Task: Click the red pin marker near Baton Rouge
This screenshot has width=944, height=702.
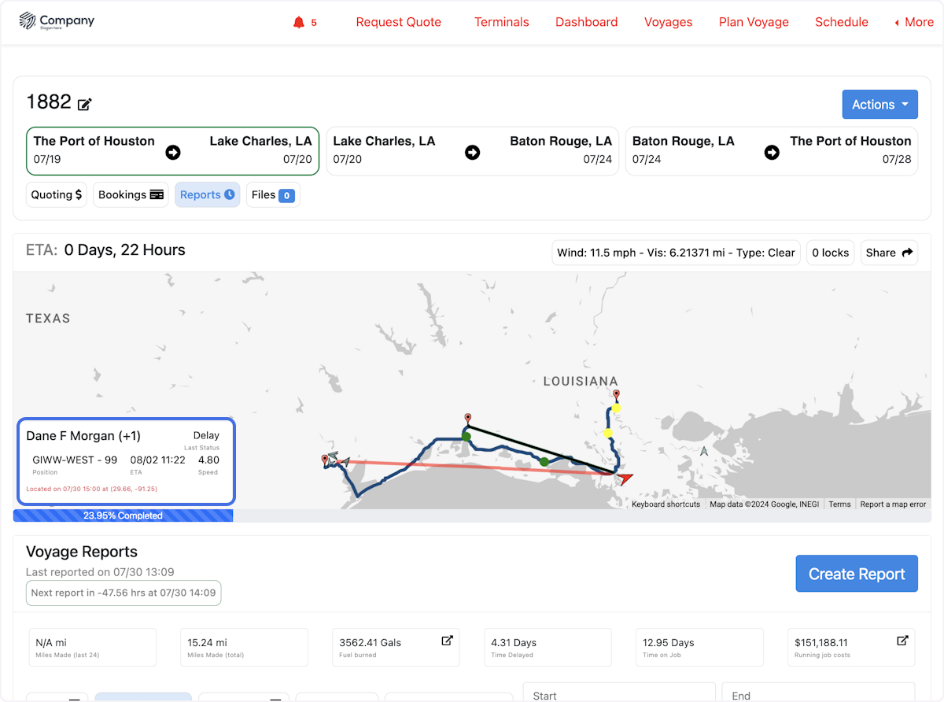Action: [x=616, y=394]
